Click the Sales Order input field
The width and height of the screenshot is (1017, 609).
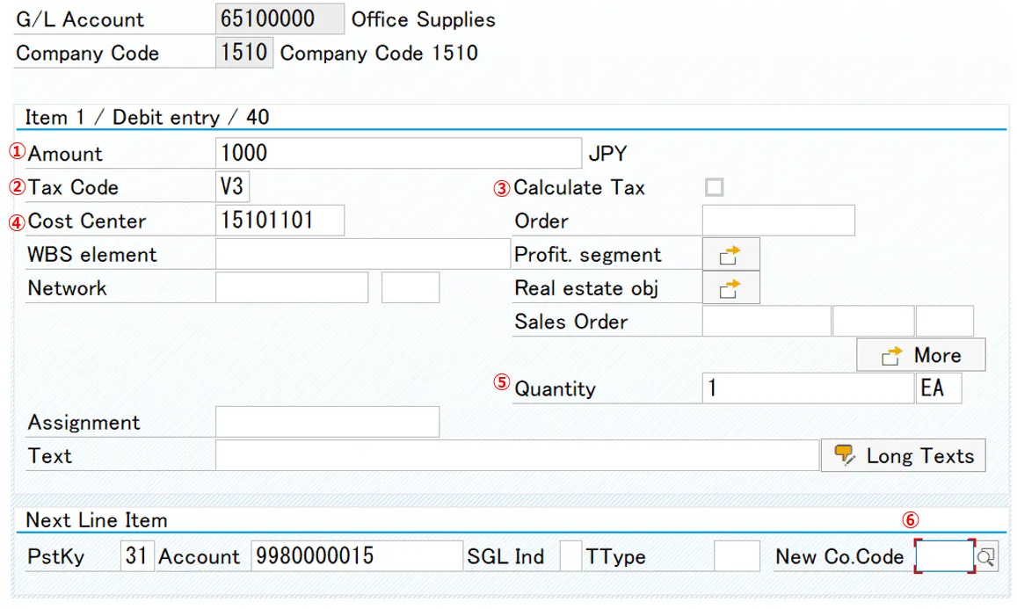tap(765, 321)
